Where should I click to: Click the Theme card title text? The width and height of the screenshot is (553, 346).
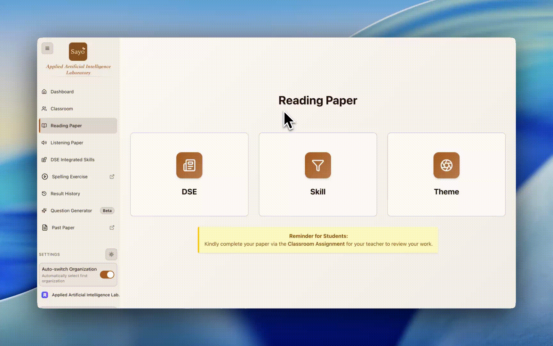[x=446, y=192]
